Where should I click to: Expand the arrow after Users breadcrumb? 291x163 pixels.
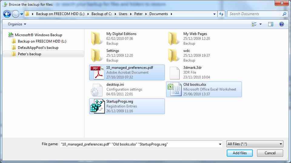coord(131,14)
